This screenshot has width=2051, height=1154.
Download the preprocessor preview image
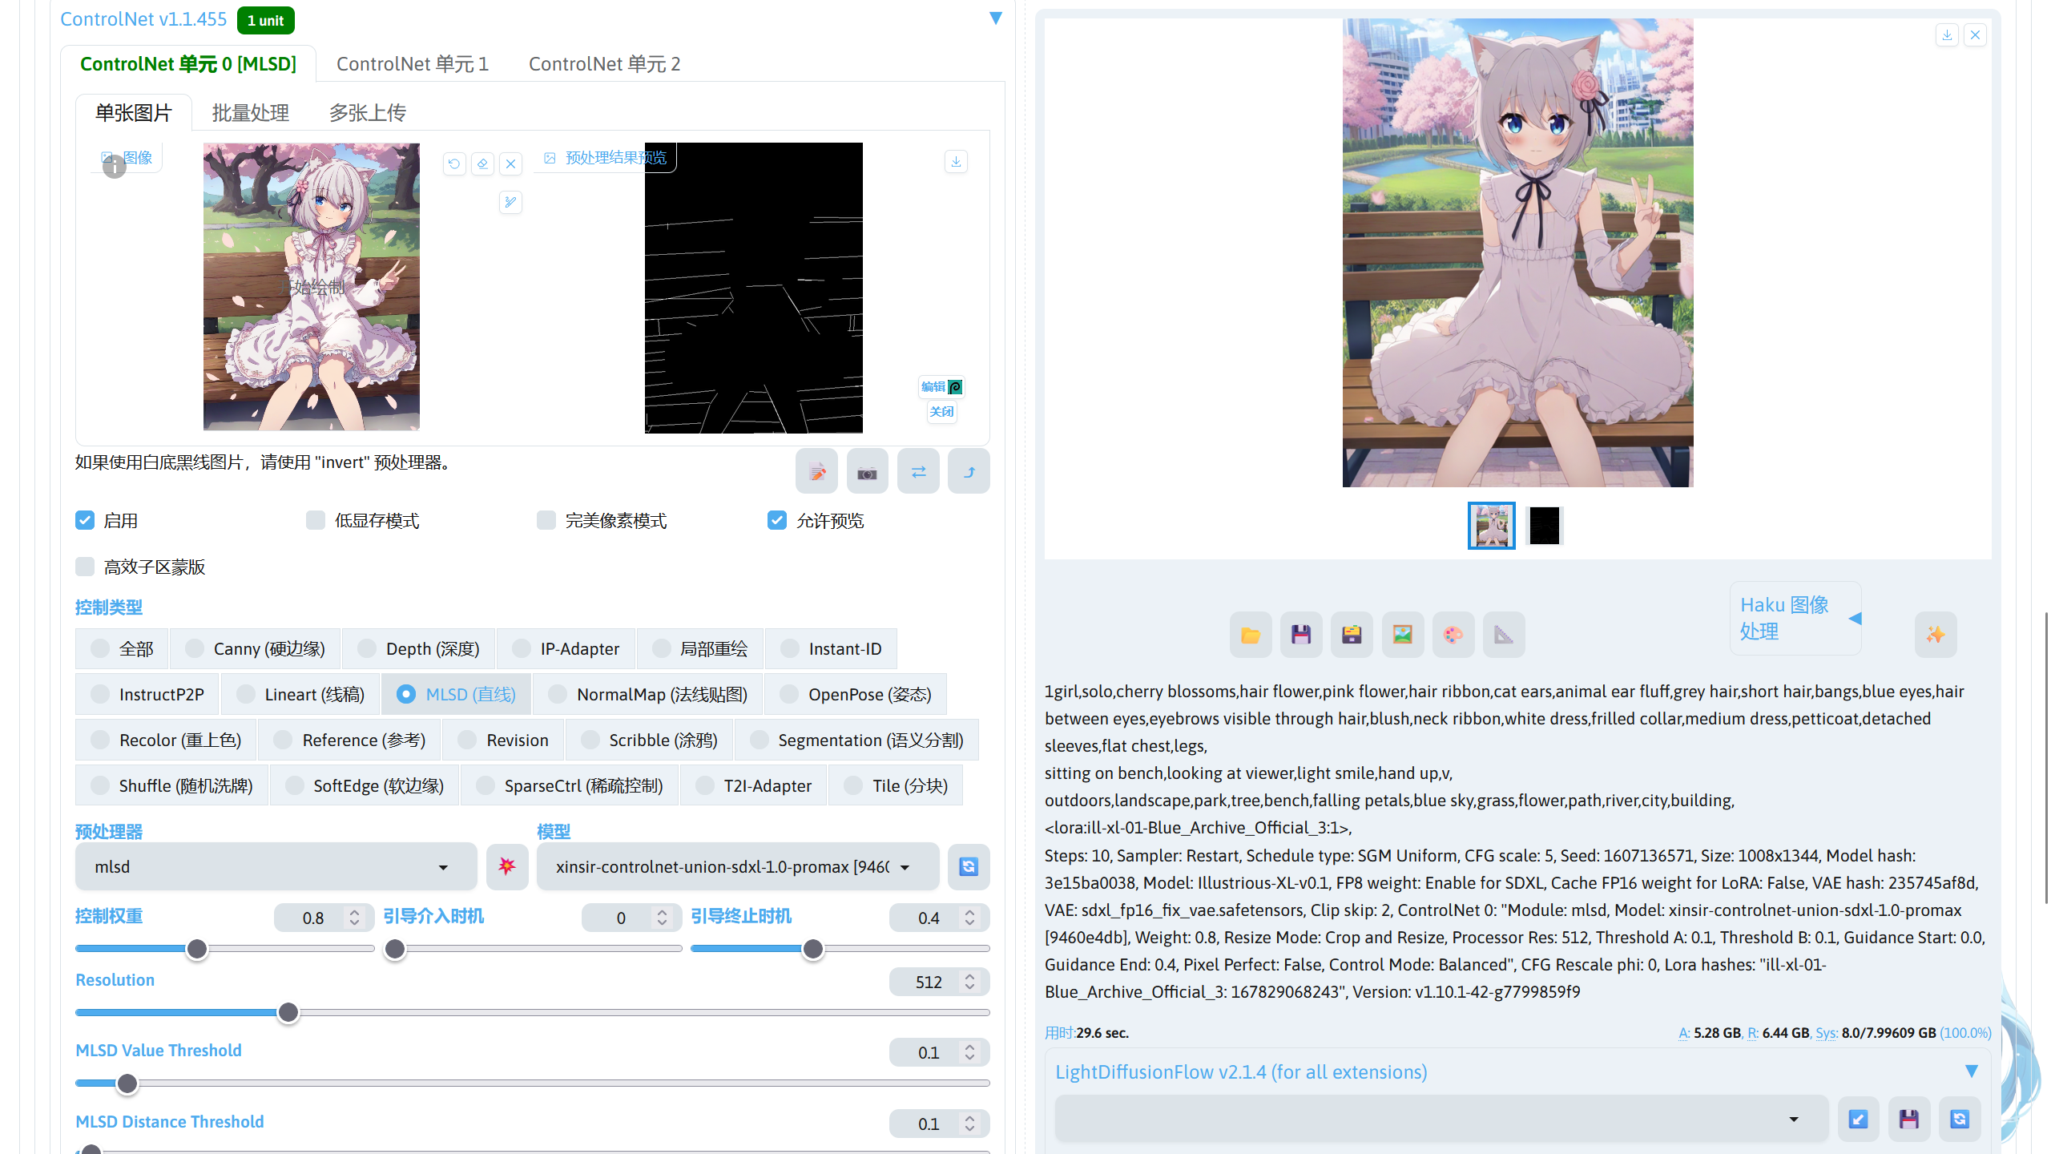[x=955, y=161]
